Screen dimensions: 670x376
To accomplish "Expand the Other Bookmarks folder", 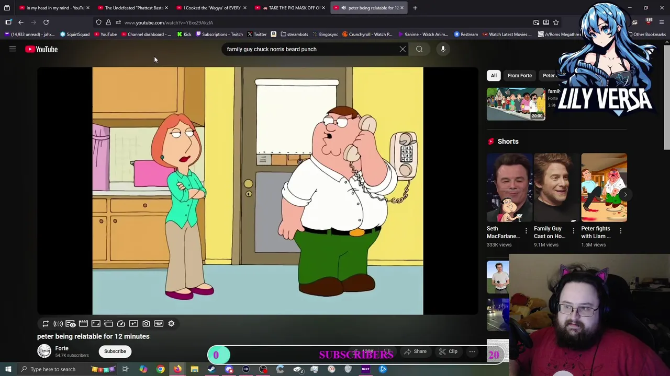I will coord(646,34).
